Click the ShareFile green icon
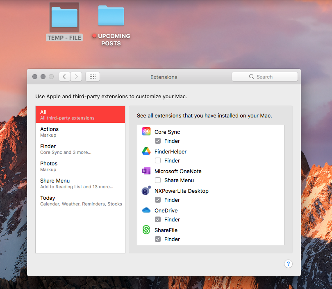332x289 pixels. pyautogui.click(x=146, y=230)
